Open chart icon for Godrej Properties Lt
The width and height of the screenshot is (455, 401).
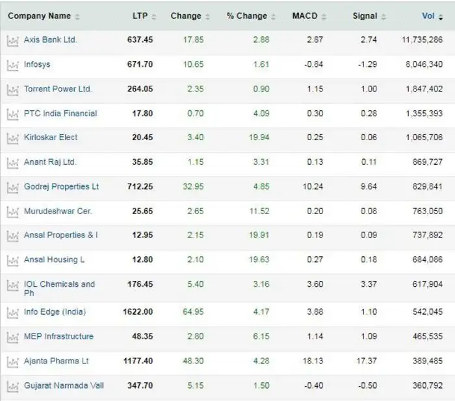pos(12,188)
